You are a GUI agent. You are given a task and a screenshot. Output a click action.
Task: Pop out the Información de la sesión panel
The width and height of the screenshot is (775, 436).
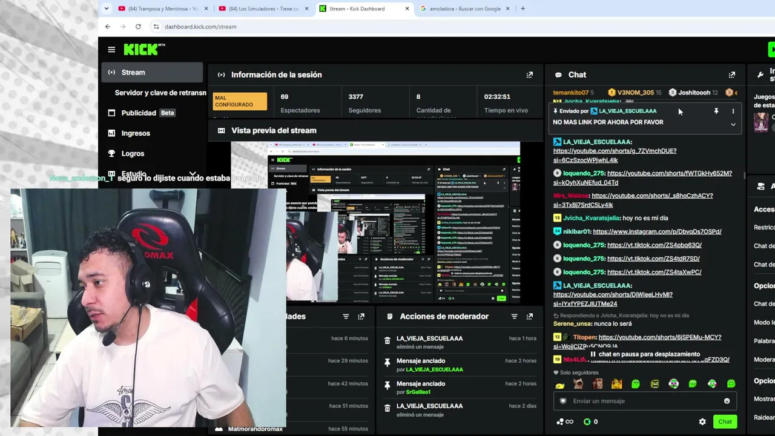point(530,74)
